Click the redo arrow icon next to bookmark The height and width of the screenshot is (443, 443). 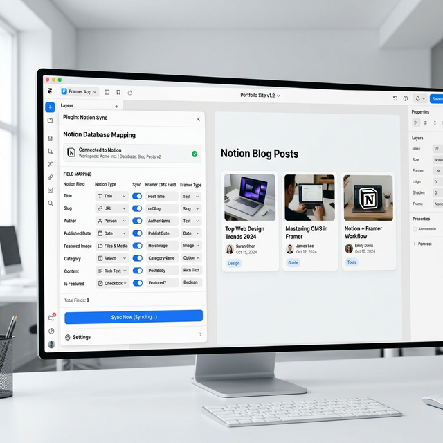point(129,93)
